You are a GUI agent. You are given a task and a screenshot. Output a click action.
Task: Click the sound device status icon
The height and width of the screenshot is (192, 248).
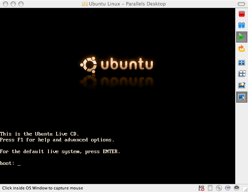tap(237, 188)
